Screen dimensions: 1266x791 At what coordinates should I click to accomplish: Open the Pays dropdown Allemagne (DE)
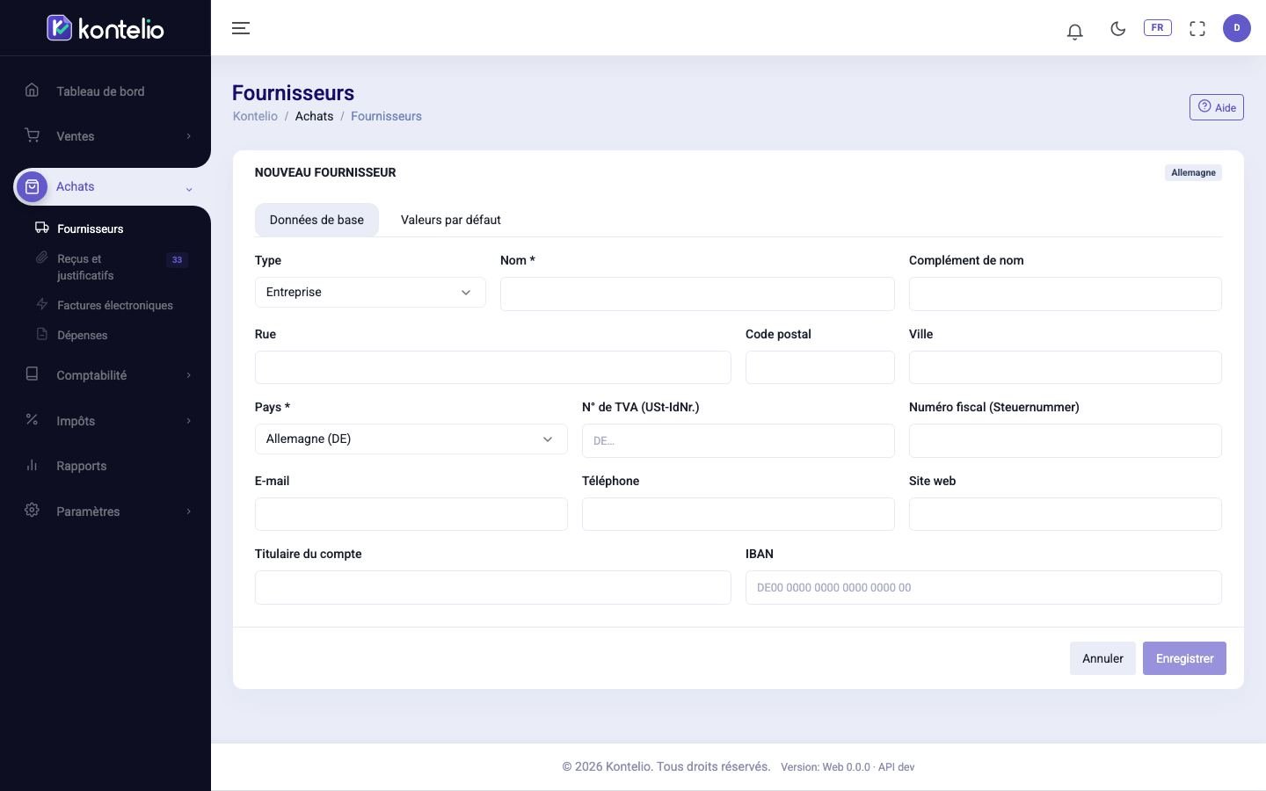point(411,439)
